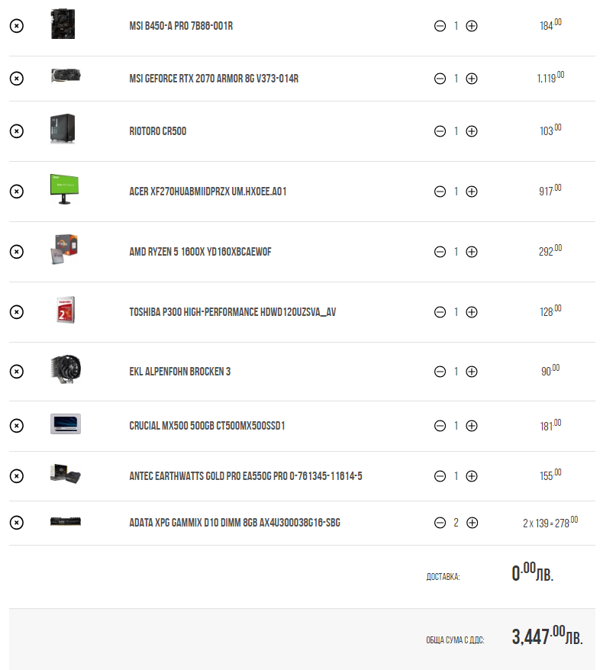Increase quantity of MSI B450-A PRO

(472, 26)
